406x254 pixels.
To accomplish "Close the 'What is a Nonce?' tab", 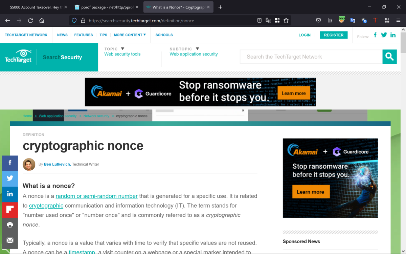I will (x=208, y=7).
